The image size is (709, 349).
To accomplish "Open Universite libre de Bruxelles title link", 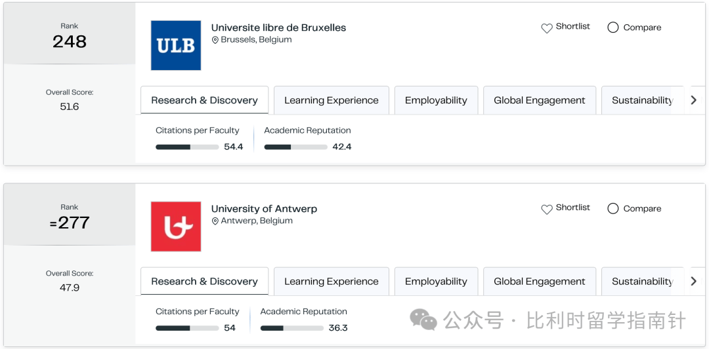I will [x=278, y=28].
